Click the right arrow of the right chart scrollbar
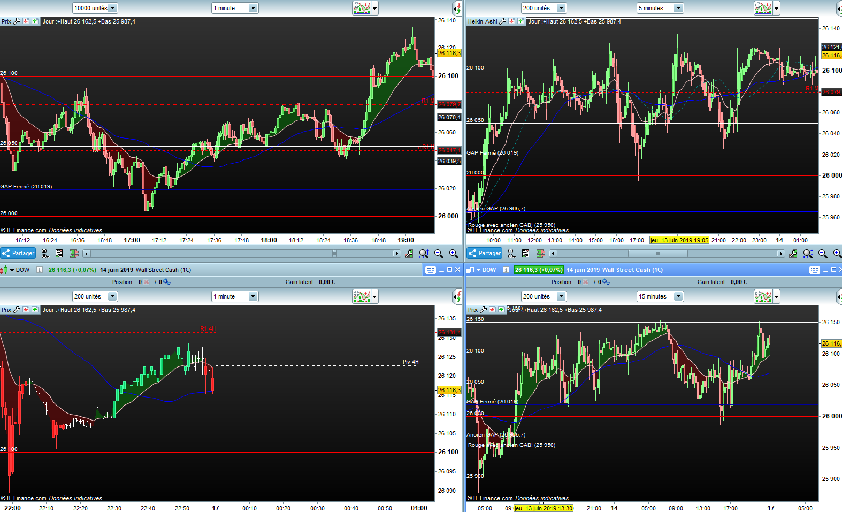Screen dimensions: 842x512 coord(781,254)
